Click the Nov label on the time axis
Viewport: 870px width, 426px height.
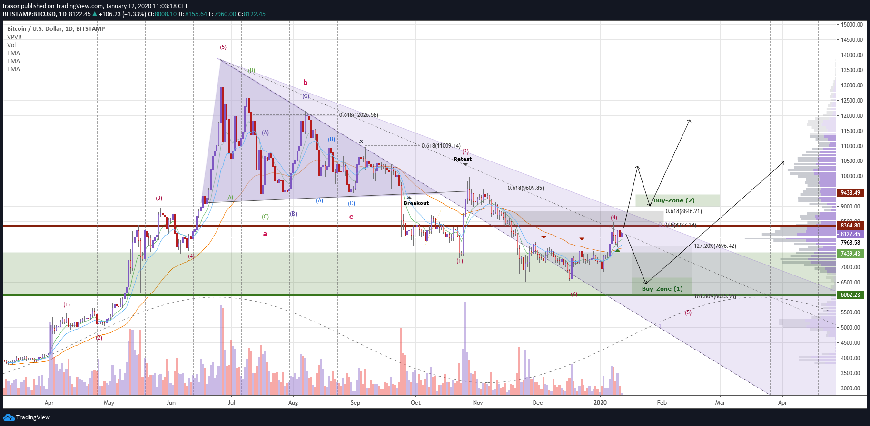tap(478, 403)
